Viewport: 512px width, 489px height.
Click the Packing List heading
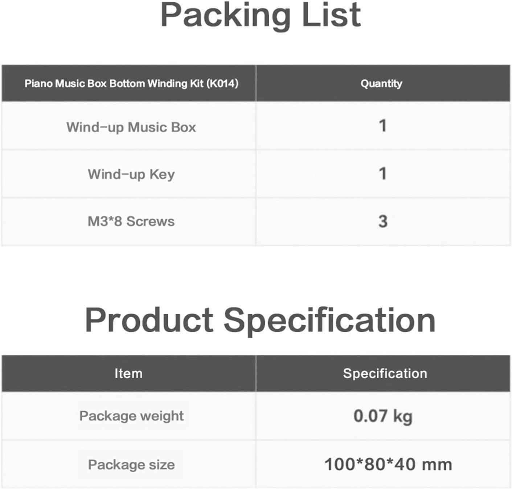click(x=261, y=15)
